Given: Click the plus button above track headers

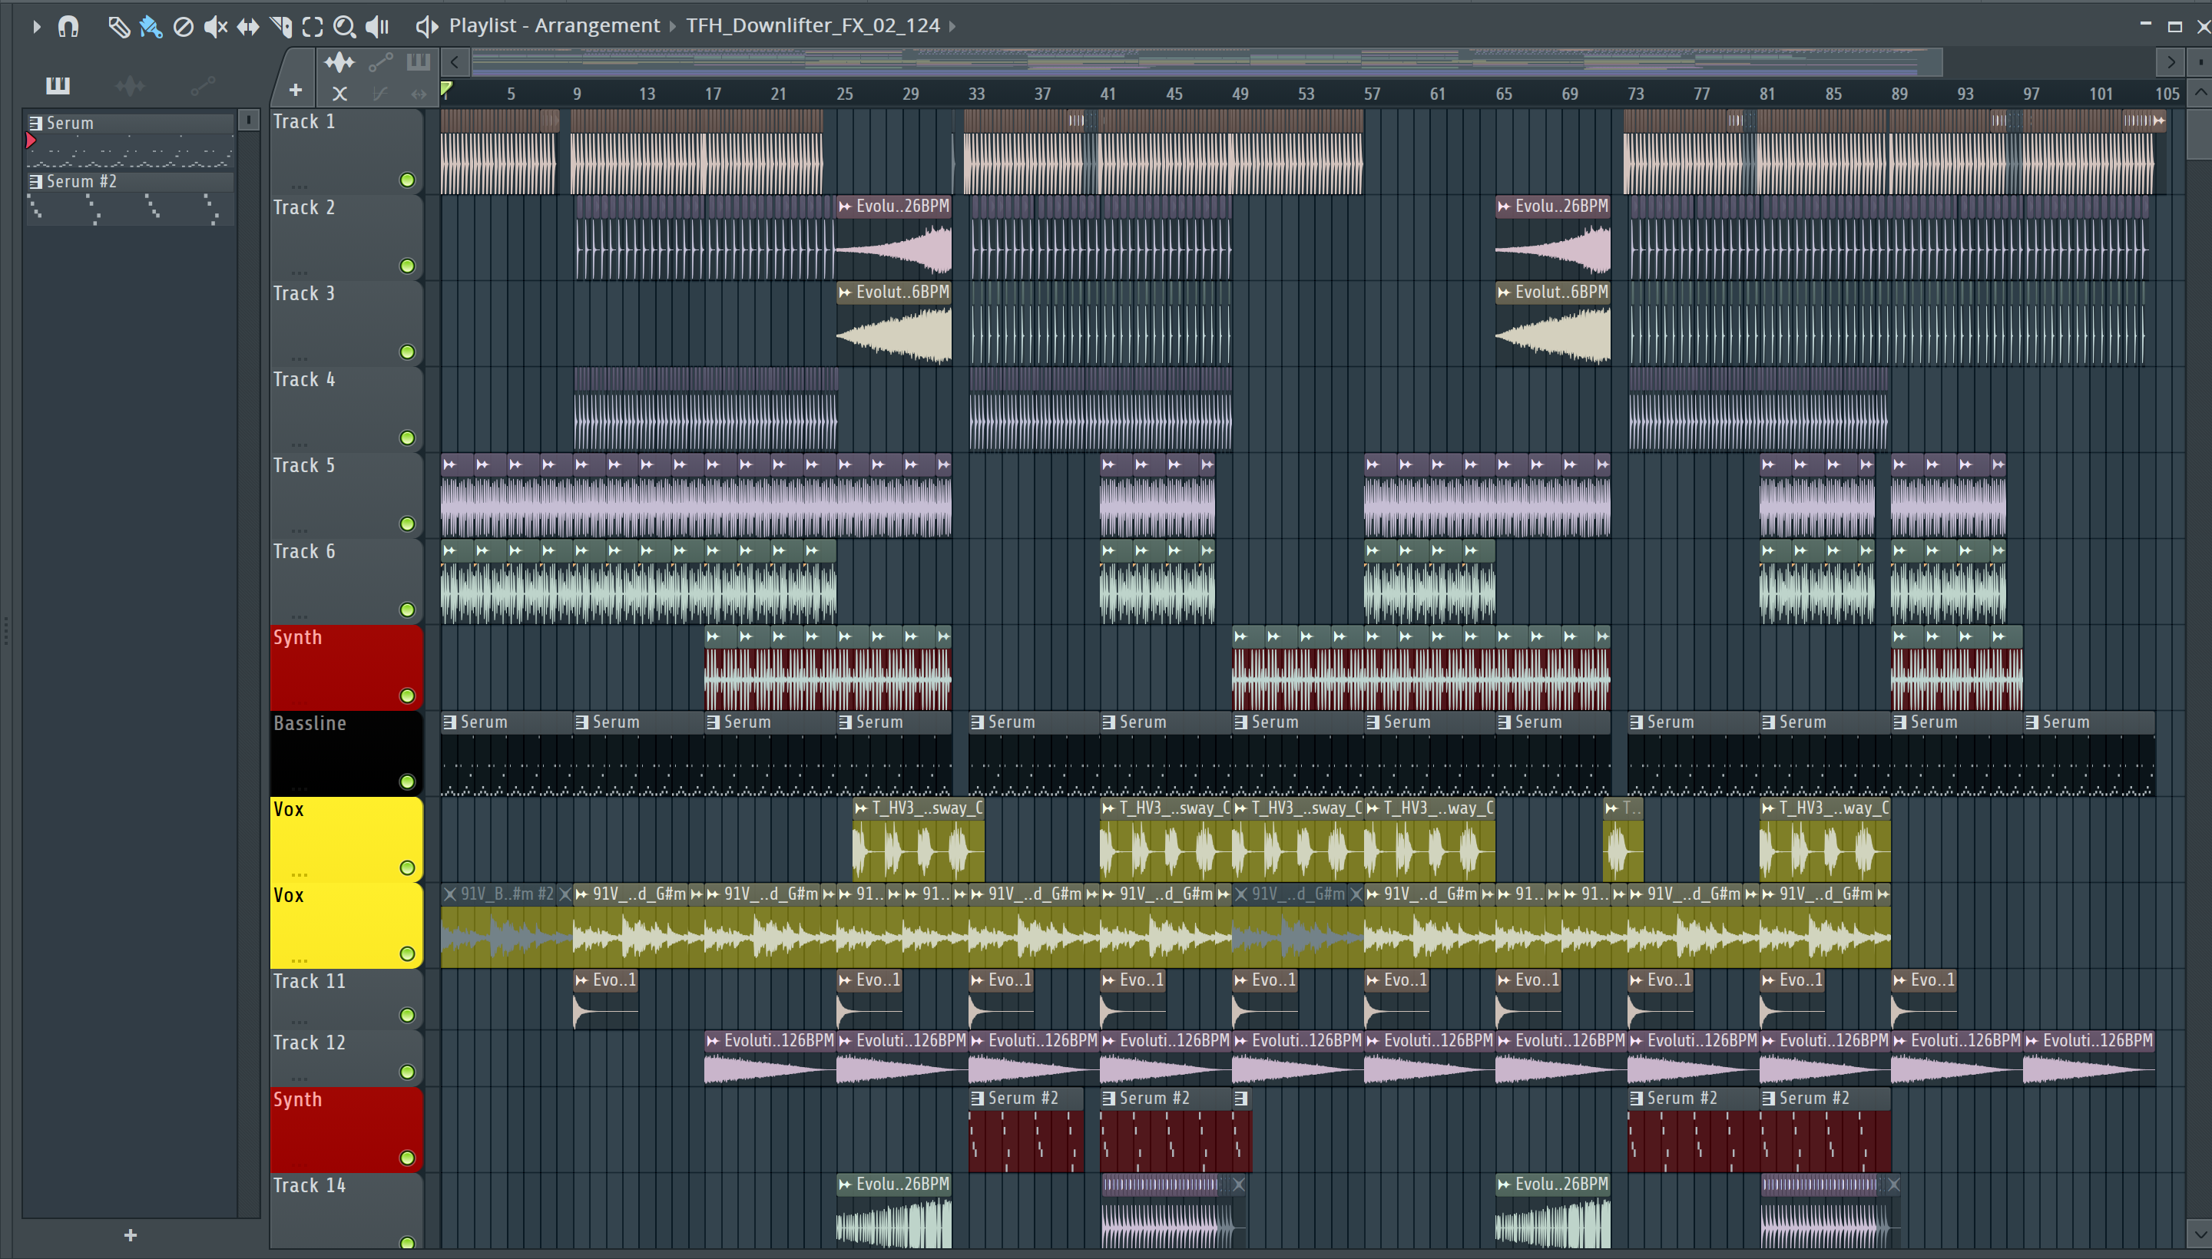Looking at the screenshot, I should point(295,90).
